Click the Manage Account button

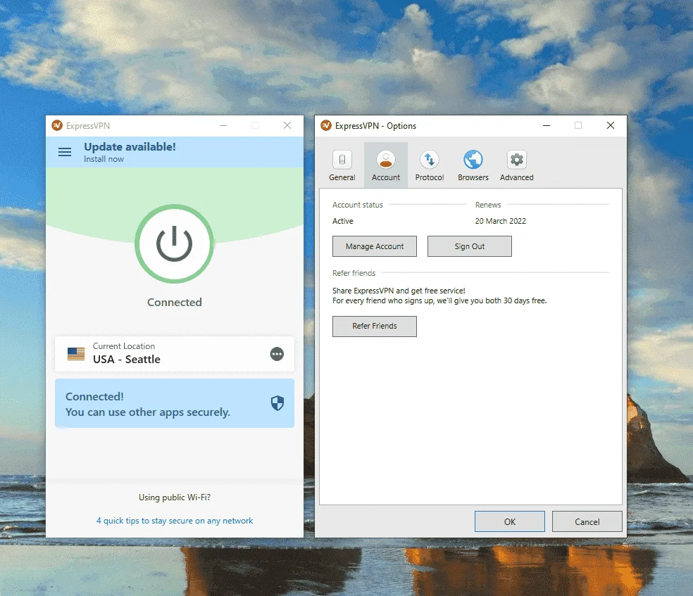(x=375, y=246)
